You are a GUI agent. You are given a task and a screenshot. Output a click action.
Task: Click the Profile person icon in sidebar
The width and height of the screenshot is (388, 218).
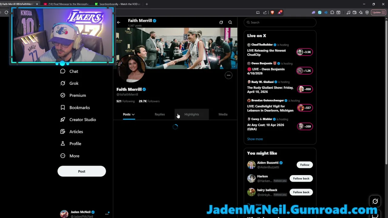coord(63,144)
